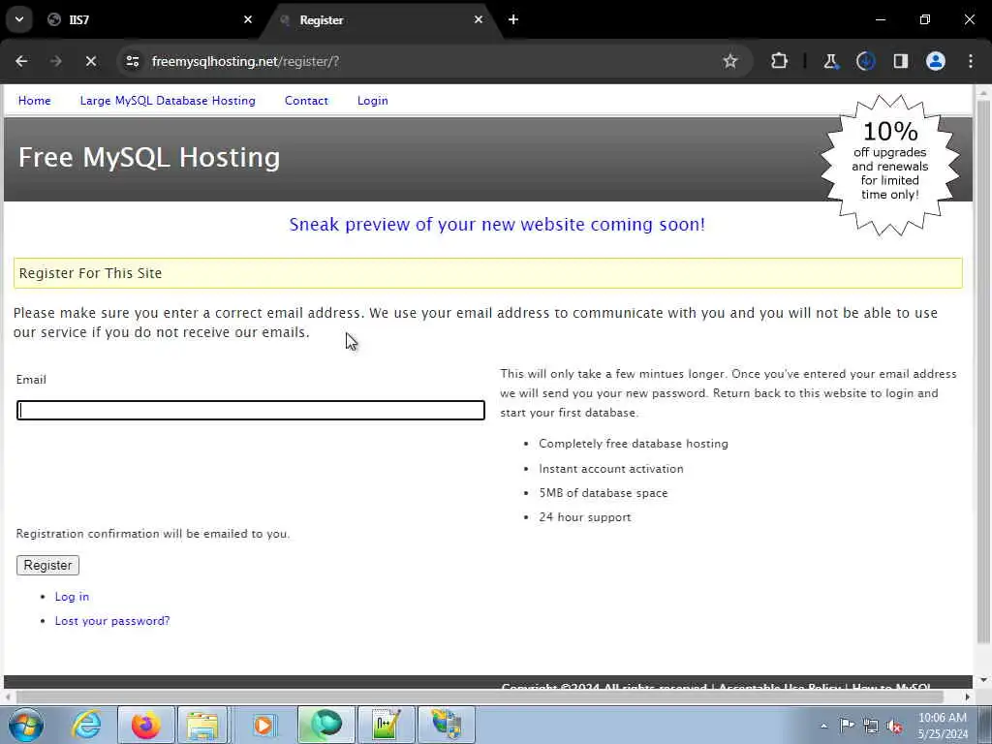This screenshot has width=992, height=744.
Task: Open Windows Explorer folder icon
Action: (202, 725)
